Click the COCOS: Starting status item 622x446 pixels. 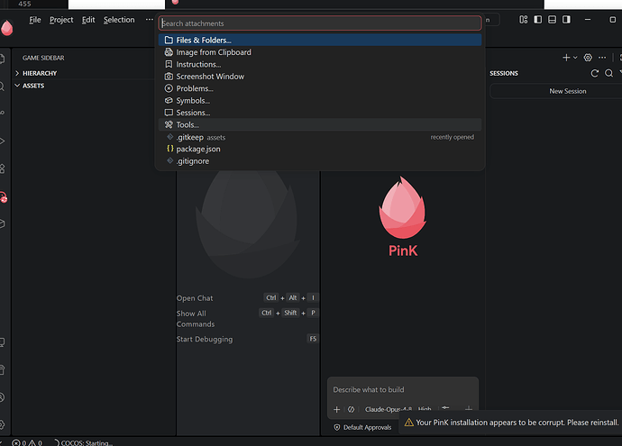coord(83,442)
